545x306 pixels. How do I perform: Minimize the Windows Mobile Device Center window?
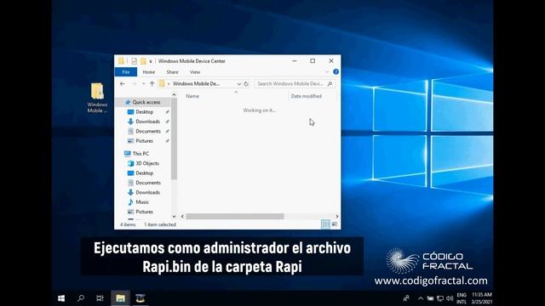(x=295, y=60)
